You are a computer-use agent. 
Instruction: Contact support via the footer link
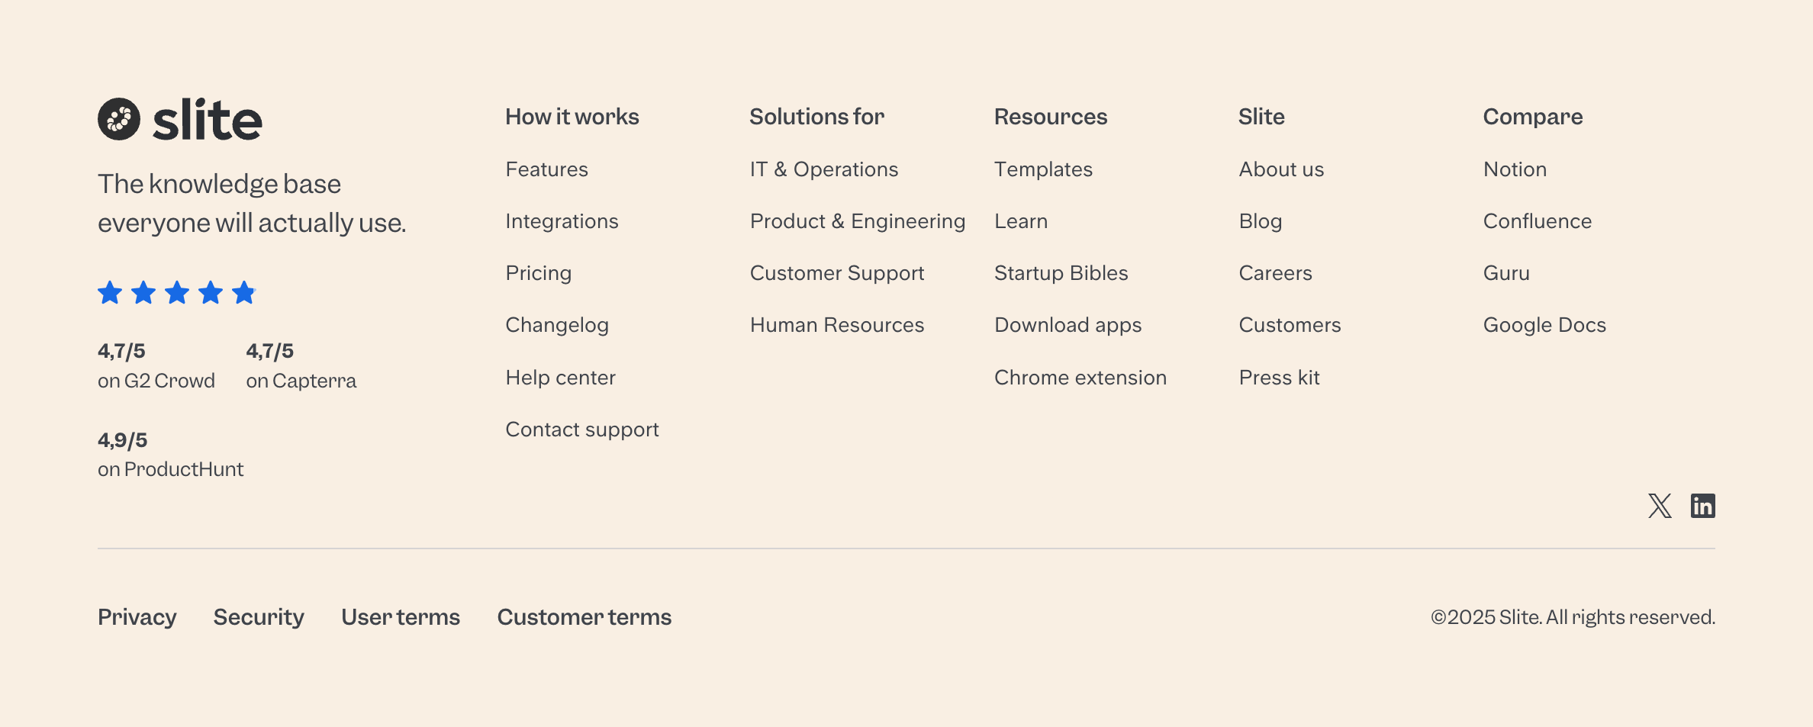[582, 429]
